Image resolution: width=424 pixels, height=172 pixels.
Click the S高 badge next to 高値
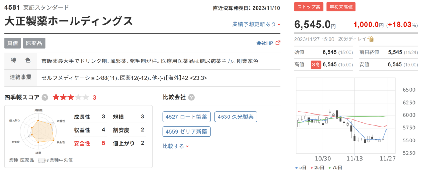click(x=316, y=64)
